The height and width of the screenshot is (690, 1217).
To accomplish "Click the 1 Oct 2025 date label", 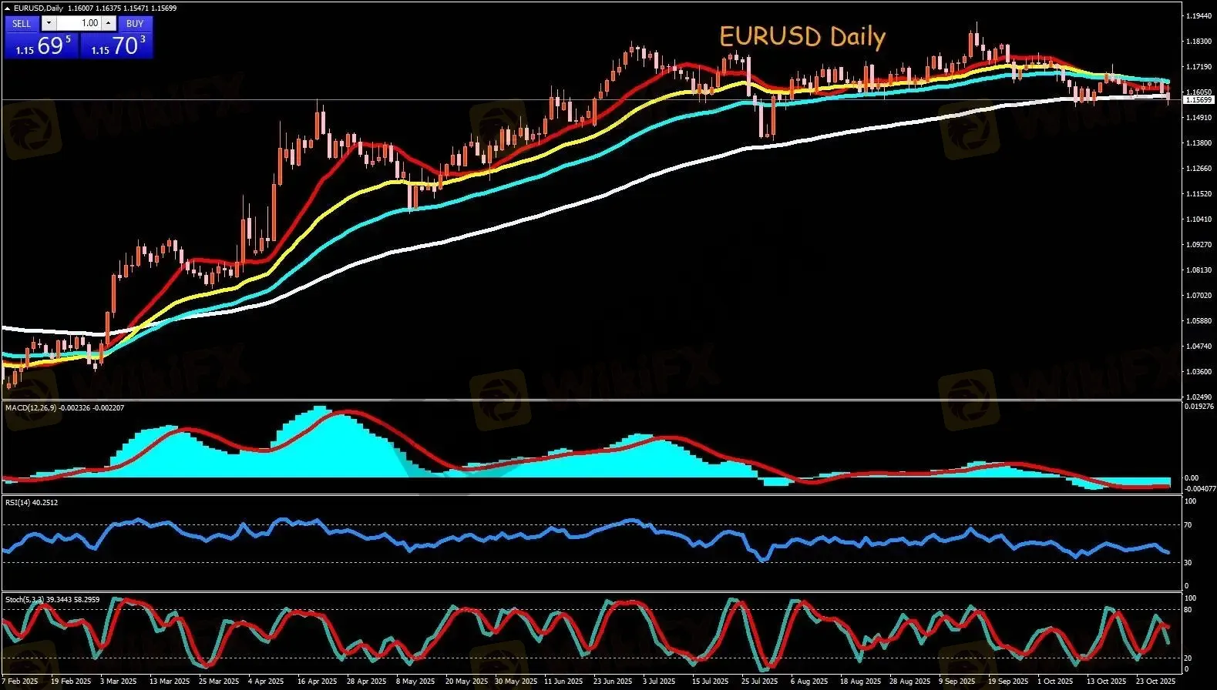I will (x=1055, y=682).
